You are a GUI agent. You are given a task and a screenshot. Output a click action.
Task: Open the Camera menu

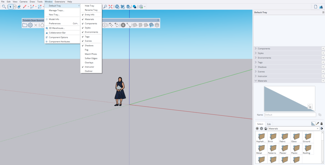(24, 2)
